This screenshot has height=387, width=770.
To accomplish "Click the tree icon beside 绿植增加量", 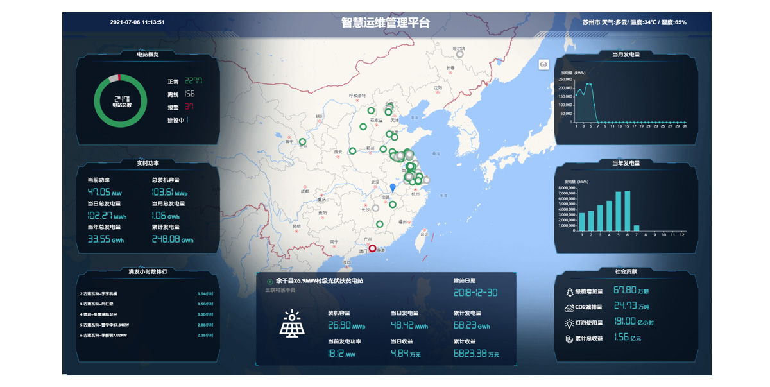I will (569, 291).
